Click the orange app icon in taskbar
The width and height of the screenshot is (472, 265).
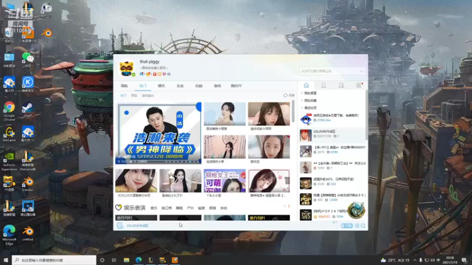pyautogui.click(x=175, y=260)
